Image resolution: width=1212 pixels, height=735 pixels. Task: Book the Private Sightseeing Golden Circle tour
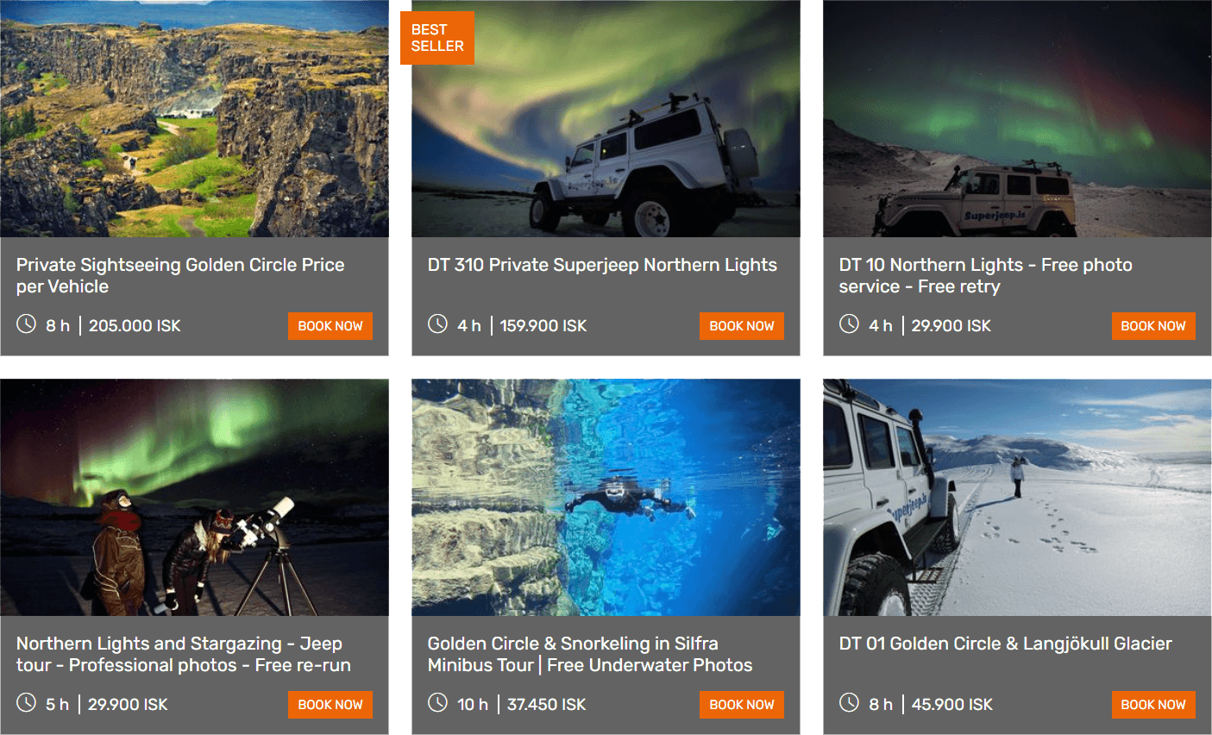[330, 326]
